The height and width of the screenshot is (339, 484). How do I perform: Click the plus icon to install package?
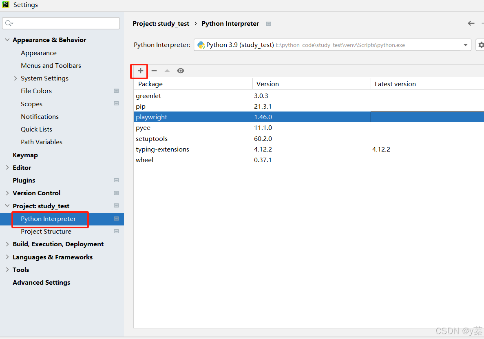140,71
